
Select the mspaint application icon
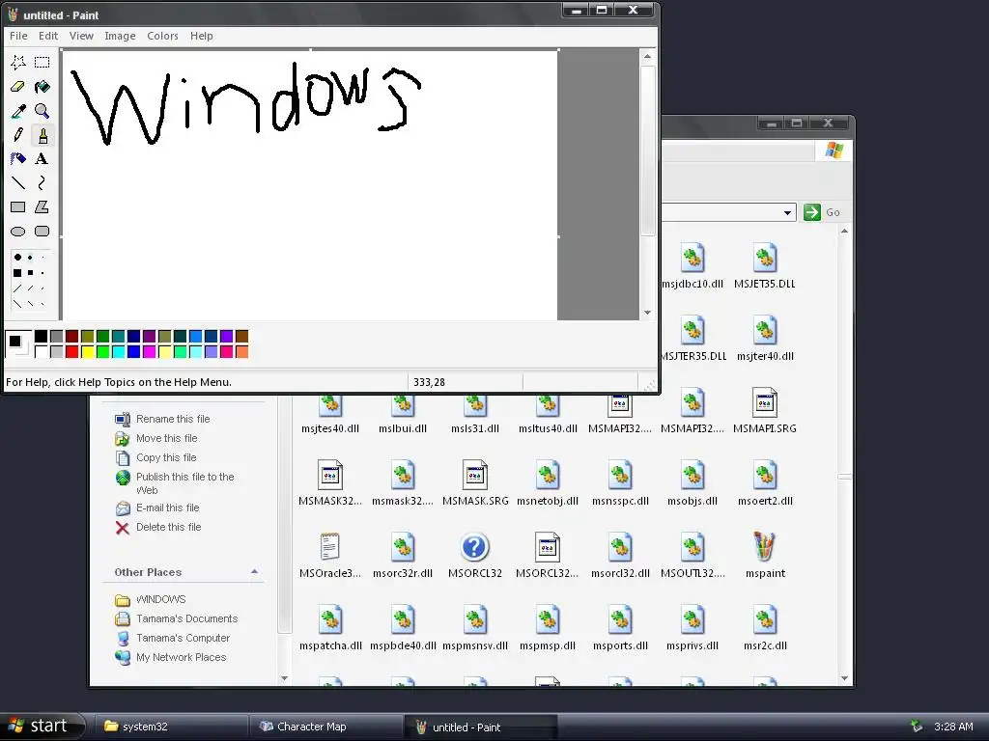click(765, 547)
